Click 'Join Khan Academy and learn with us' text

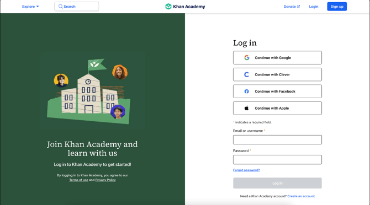coord(92,148)
